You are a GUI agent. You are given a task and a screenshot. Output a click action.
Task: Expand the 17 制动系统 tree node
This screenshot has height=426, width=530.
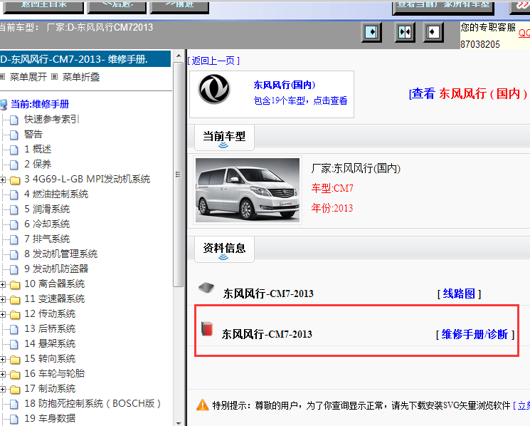coord(2,389)
